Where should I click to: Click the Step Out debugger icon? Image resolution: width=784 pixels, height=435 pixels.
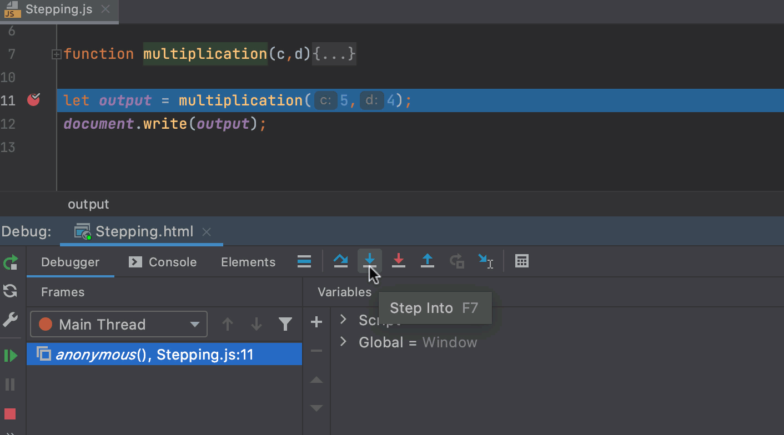pyautogui.click(x=428, y=261)
